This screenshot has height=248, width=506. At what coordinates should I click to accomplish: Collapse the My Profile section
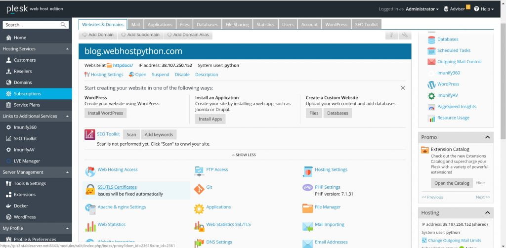click(x=67, y=228)
